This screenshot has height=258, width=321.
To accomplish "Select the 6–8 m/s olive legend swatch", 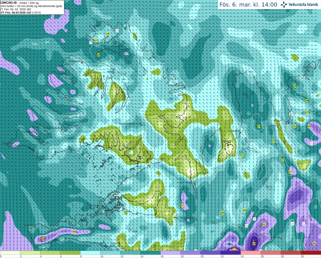I will pos(70,253).
